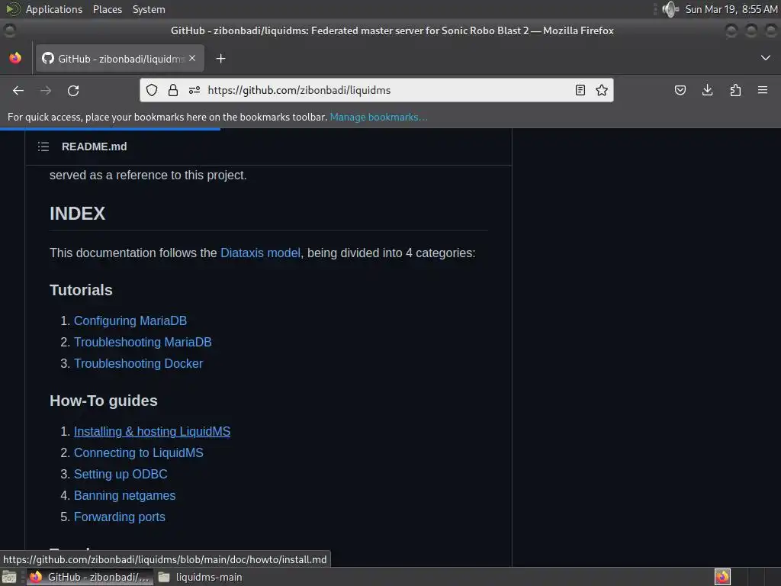Open site permissions icon in address bar
Viewport: 781px width, 586px height.
(x=194, y=90)
